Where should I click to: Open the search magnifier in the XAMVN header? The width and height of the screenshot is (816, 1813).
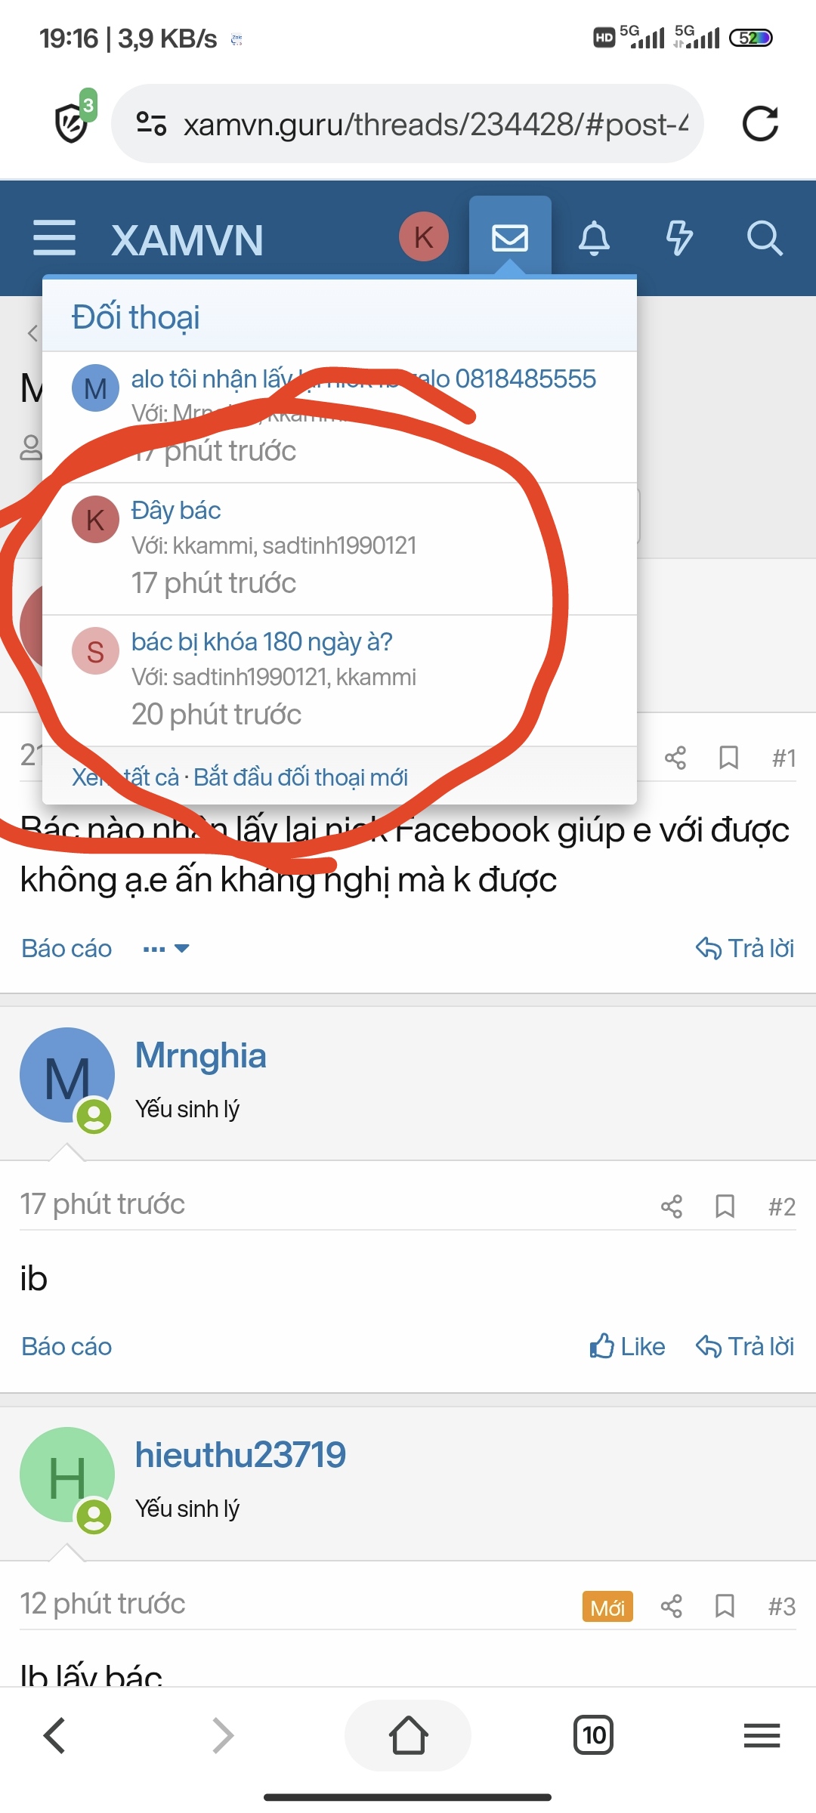764,238
